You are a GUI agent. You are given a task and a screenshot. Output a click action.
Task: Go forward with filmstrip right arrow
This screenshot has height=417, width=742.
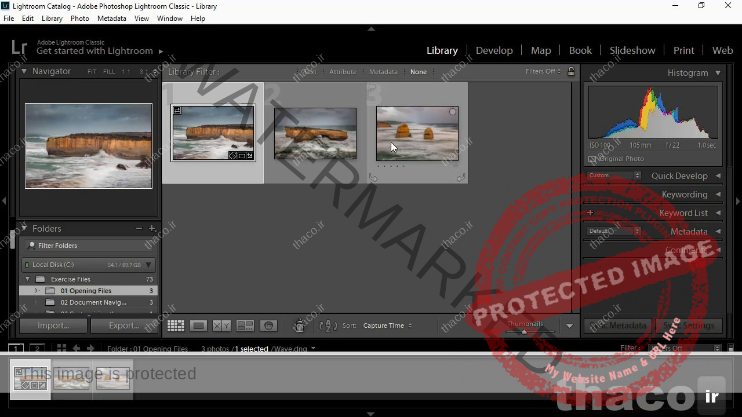[x=90, y=348]
